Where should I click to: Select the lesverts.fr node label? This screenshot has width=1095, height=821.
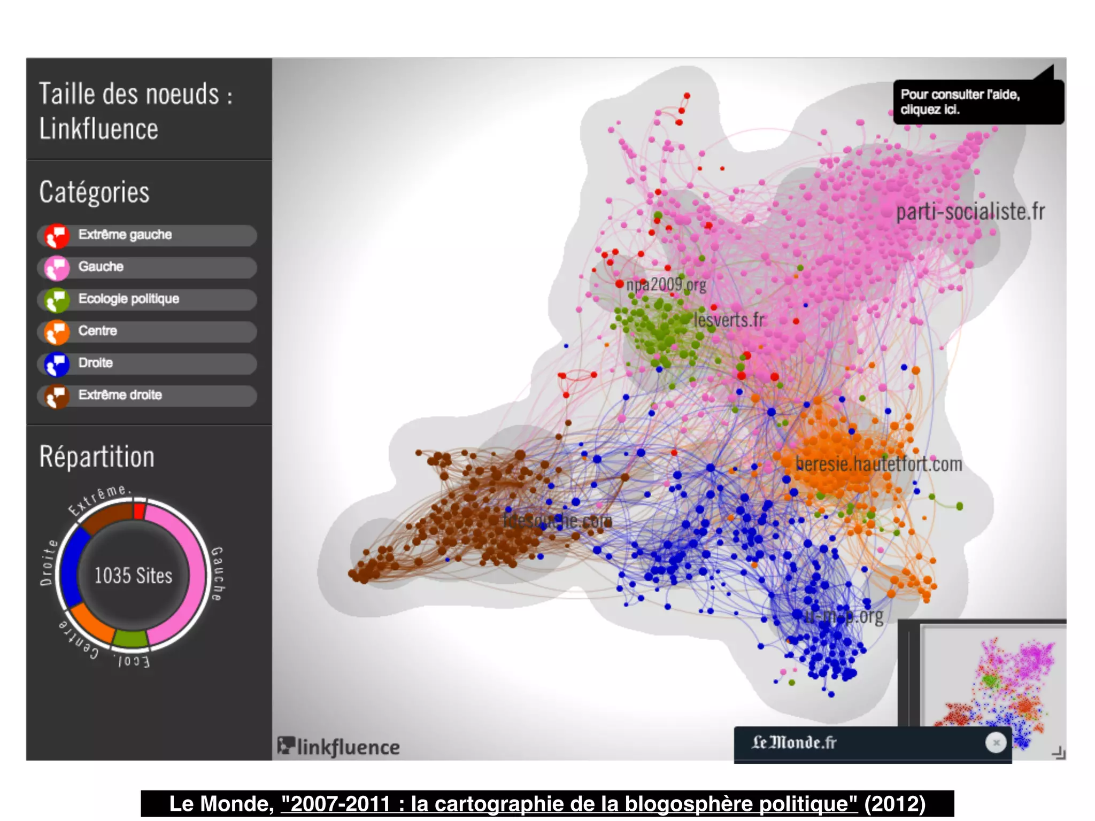click(729, 320)
